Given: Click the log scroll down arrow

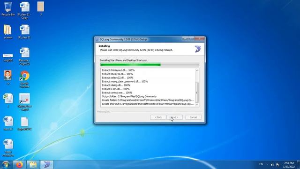Looking at the screenshot, I should coord(197,105).
